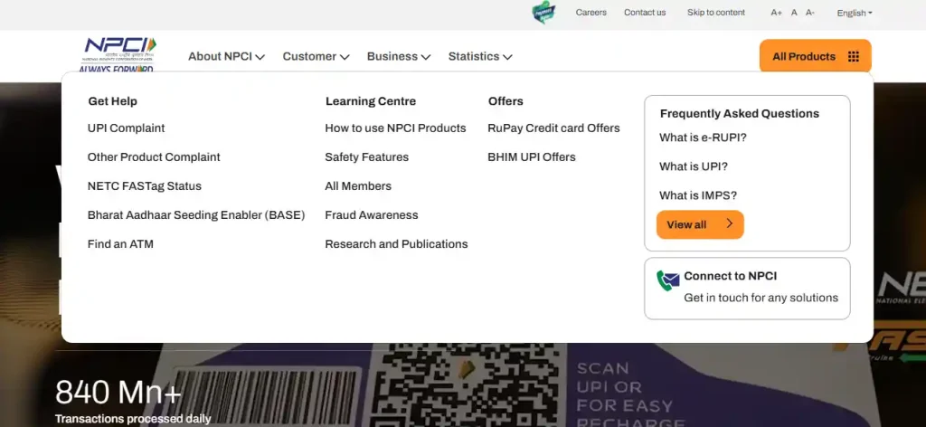Click the arrow on View all button

click(x=730, y=223)
